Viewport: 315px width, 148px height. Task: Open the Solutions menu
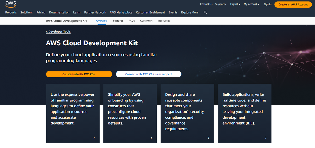[26, 12]
